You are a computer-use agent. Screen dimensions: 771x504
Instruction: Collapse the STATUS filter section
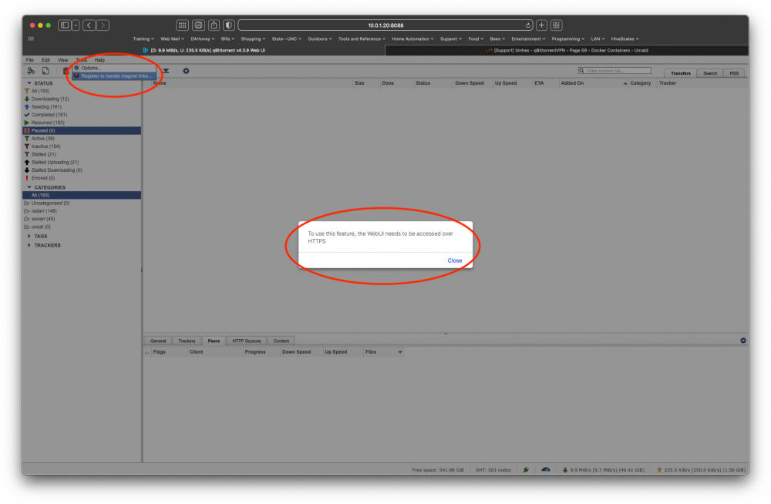point(29,83)
